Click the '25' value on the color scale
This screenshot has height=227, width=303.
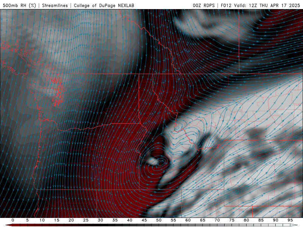click(x=86, y=220)
